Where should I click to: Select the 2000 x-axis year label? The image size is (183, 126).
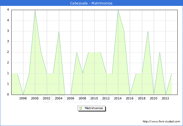point(35,98)
